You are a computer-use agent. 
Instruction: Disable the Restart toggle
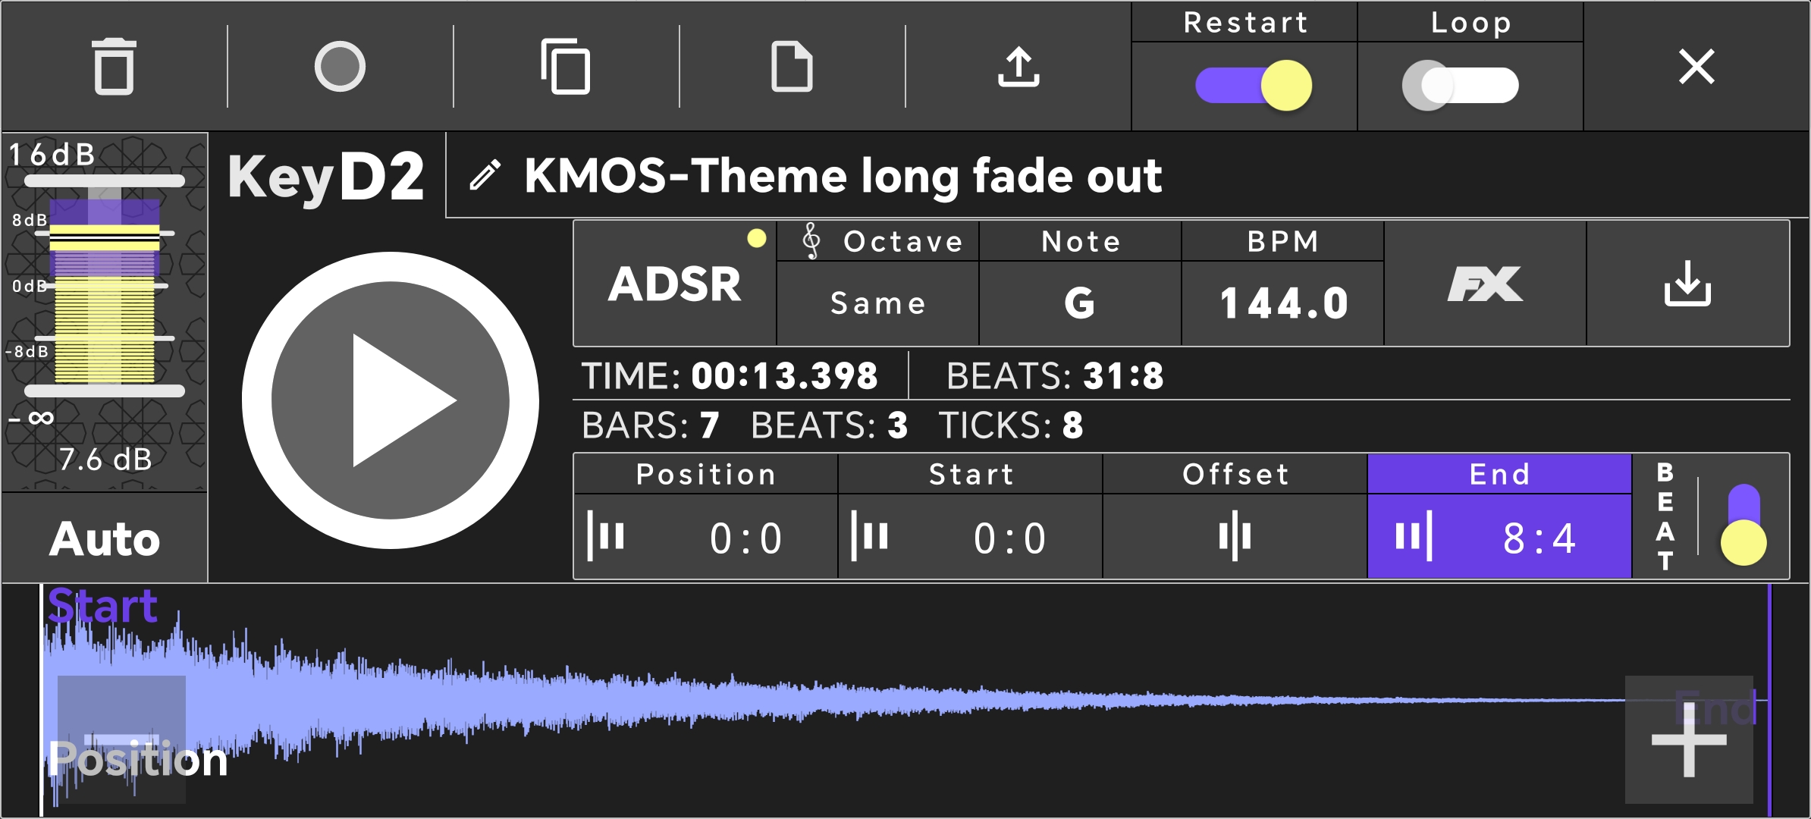(1254, 85)
